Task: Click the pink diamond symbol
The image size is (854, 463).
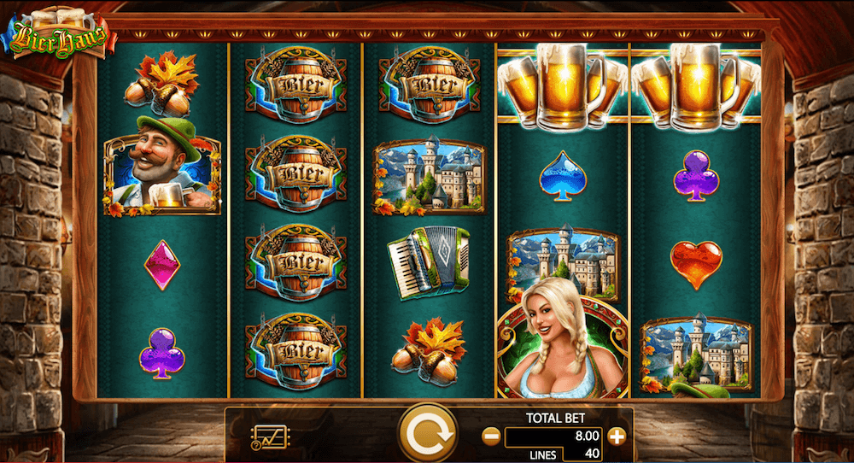Action: coord(161,265)
